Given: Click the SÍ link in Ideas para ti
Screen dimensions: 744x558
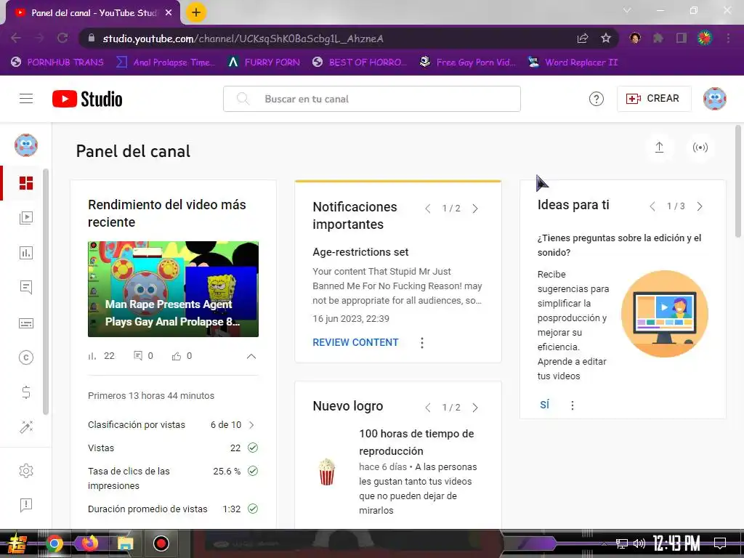Looking at the screenshot, I should 545,405.
